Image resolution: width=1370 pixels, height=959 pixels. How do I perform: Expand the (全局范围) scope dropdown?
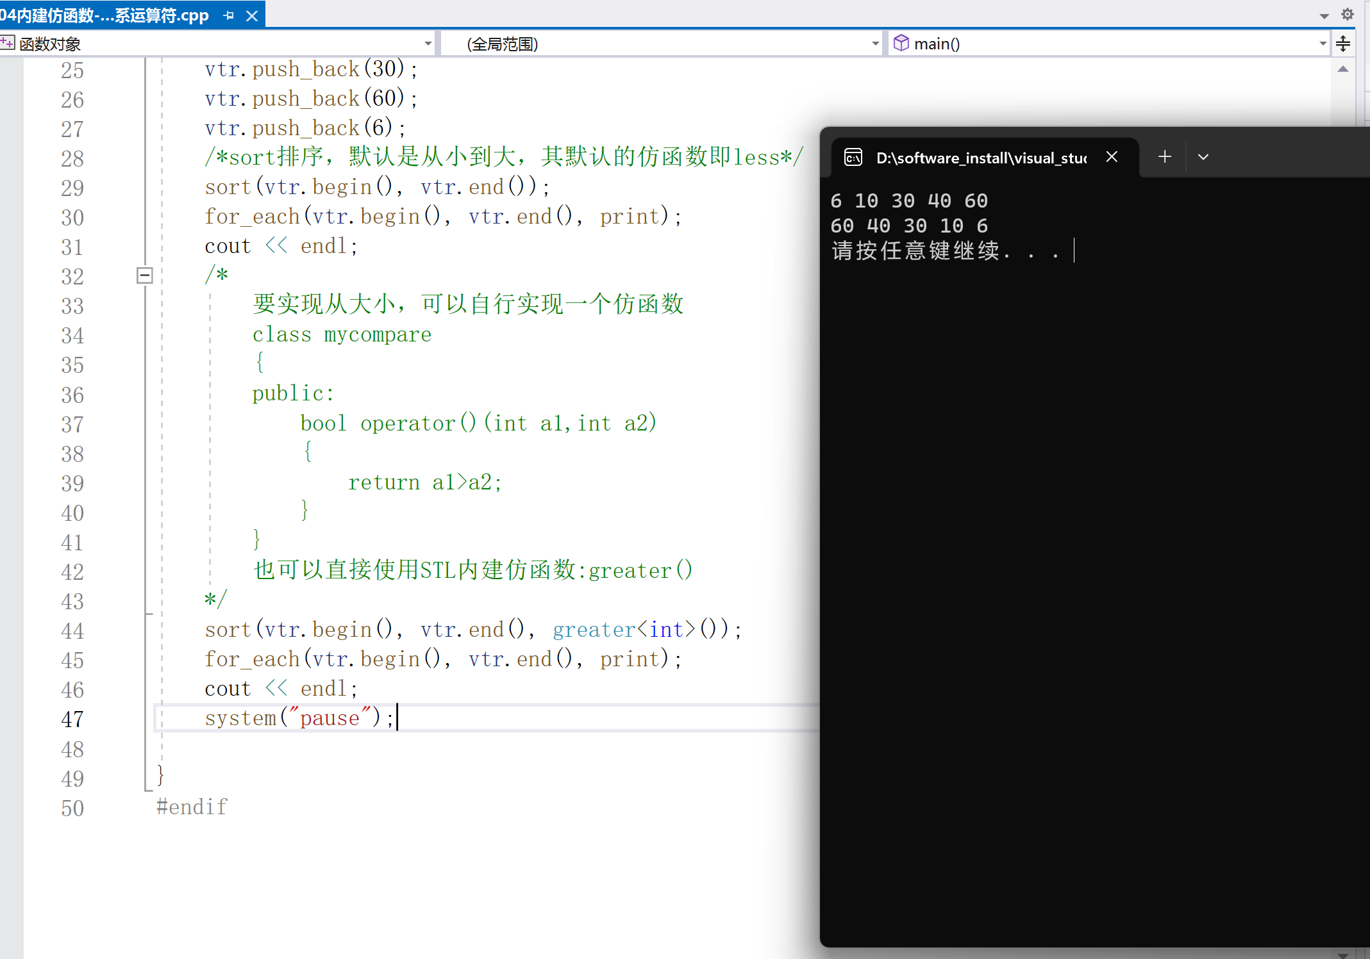(875, 44)
